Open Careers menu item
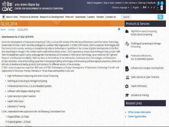This screenshot has width=169, height=127. pyautogui.click(x=91, y=17)
